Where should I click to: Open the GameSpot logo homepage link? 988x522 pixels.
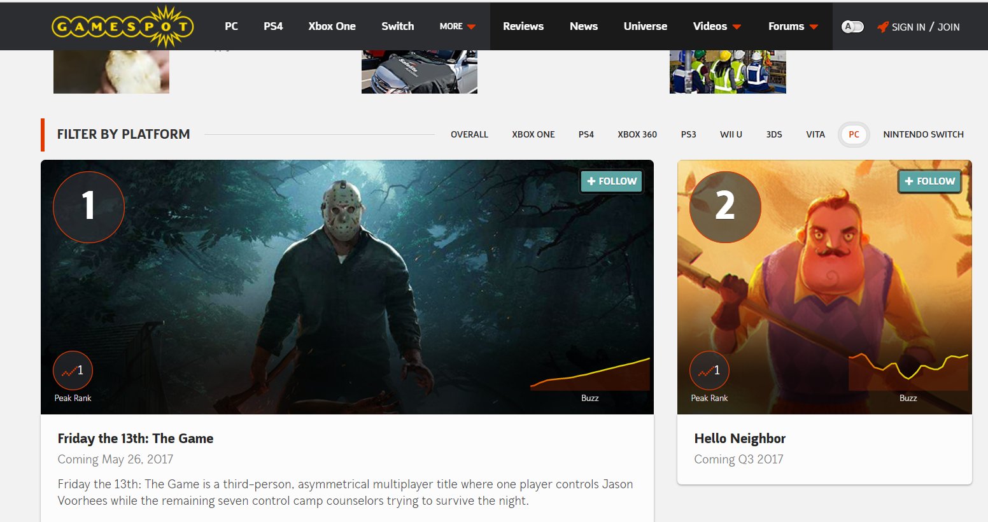(x=122, y=26)
